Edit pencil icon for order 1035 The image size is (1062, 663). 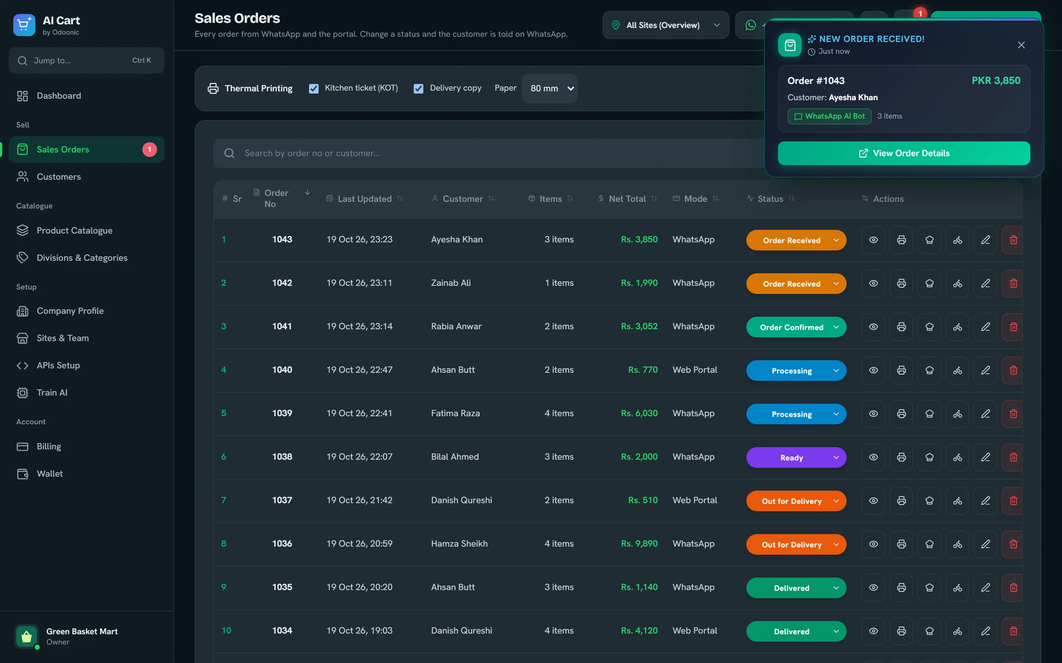tap(986, 587)
